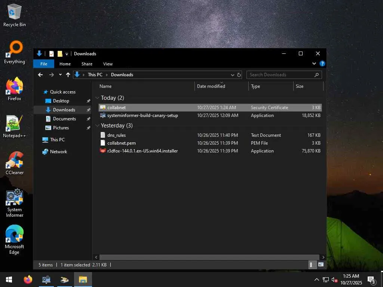Screen dimensions: 383x287
Task: Switch to details view in status bar
Action: (x=311, y=265)
